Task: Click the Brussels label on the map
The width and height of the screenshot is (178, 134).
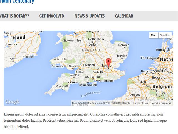Action: click(x=158, y=78)
